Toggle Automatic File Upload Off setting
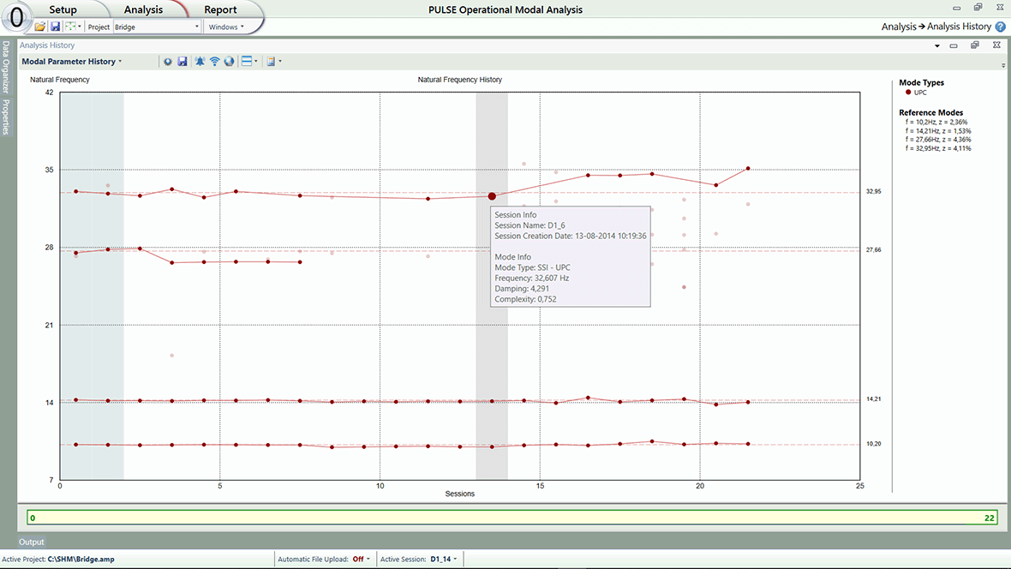Screen dimensions: 1011x569 (361, 560)
